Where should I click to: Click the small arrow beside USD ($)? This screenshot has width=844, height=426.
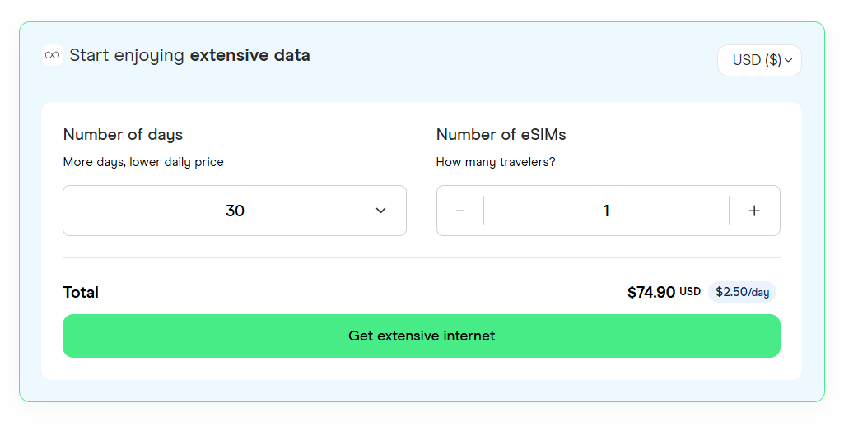click(789, 60)
